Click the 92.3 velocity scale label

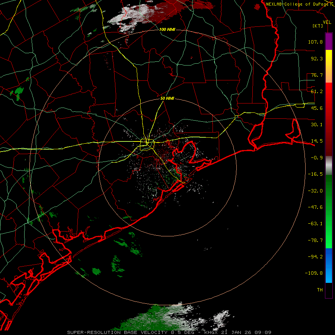point(317,58)
